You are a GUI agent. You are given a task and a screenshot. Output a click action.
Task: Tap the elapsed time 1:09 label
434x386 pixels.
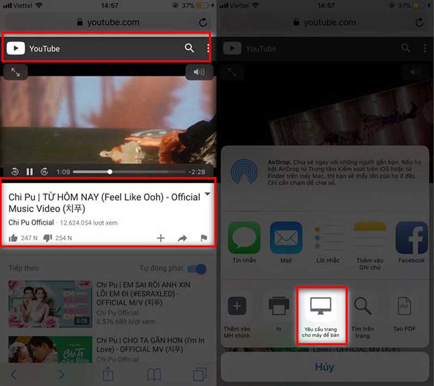click(x=63, y=172)
